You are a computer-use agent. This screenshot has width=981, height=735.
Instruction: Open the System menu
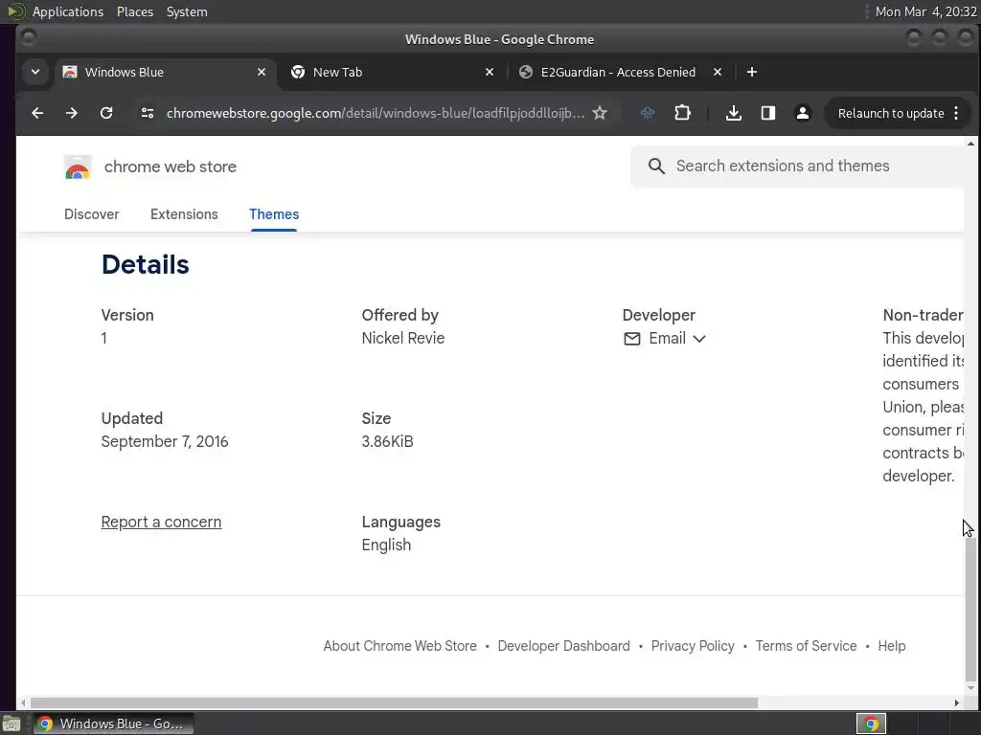187,11
